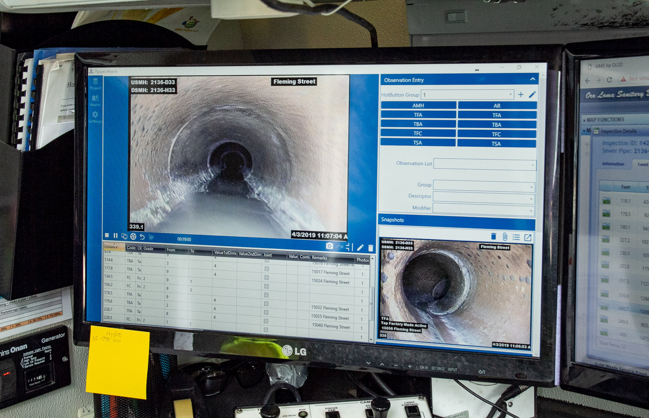Click the right column TSA hot button

[x=496, y=144]
